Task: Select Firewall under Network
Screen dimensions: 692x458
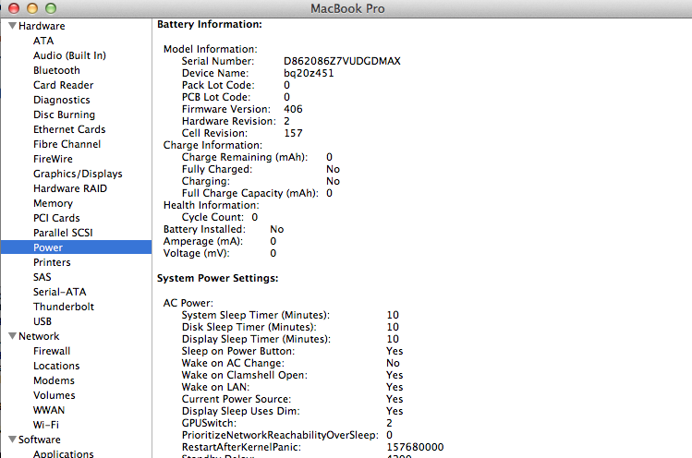Action: tap(52, 351)
